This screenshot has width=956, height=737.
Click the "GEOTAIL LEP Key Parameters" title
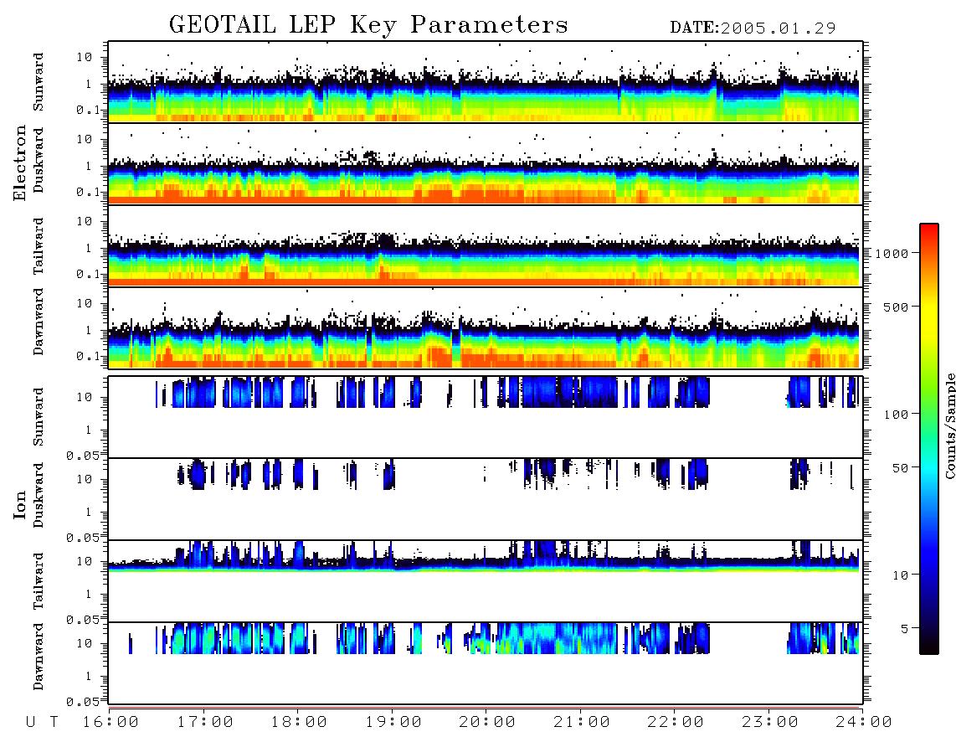tap(368, 26)
